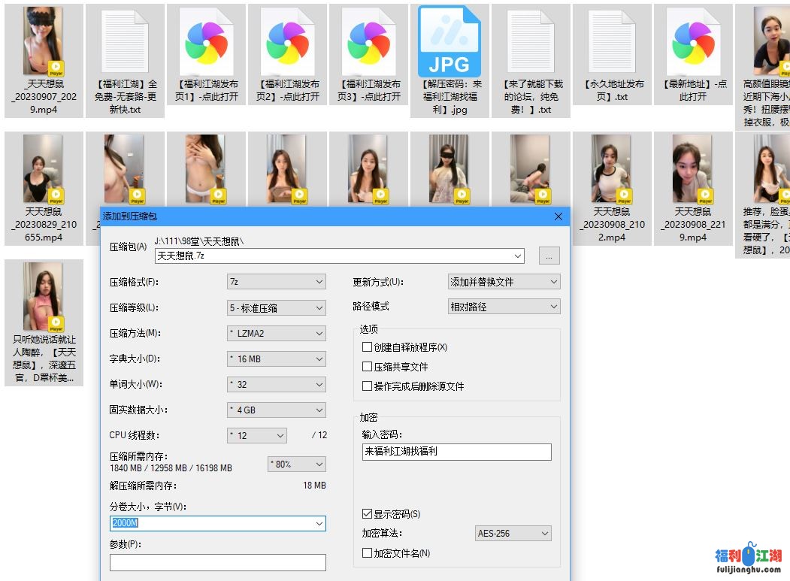790x581 pixels.
Task: Open the 压缩格式 dropdown showing 7z
Action: point(276,282)
